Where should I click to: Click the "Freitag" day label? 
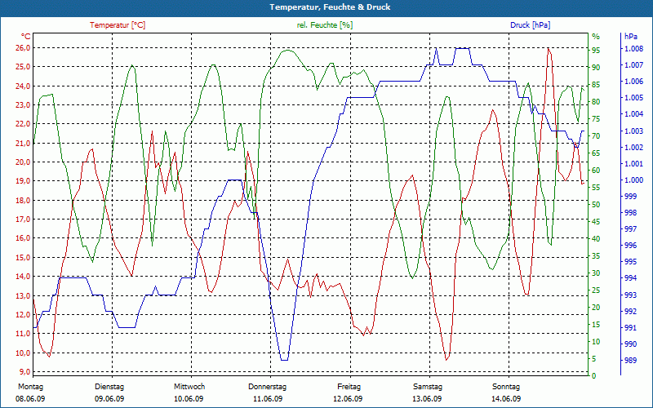(349, 387)
